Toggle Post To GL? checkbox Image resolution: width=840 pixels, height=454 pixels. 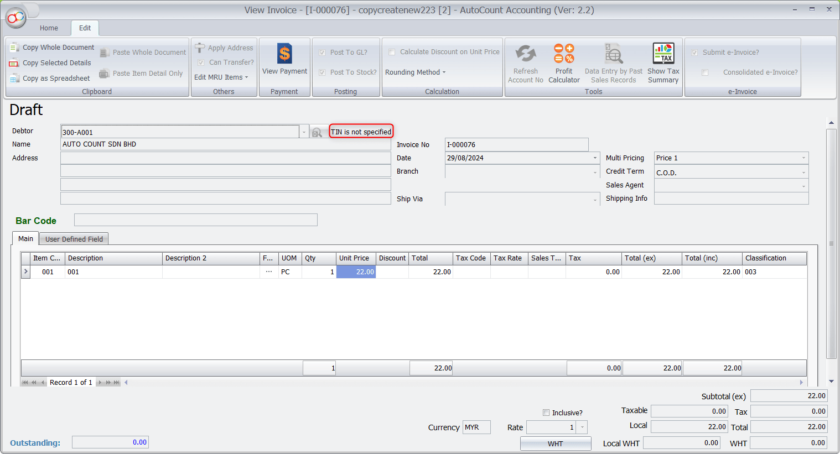click(322, 53)
